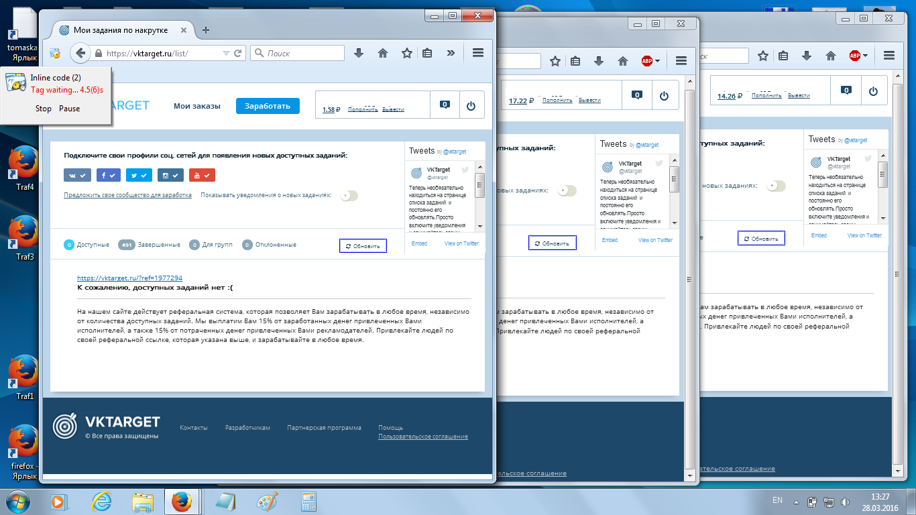The image size is (916, 515).
Task: Click Партнерская программа footer link
Action: coord(324,428)
